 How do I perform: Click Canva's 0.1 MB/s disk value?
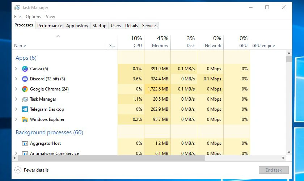tap(186, 69)
